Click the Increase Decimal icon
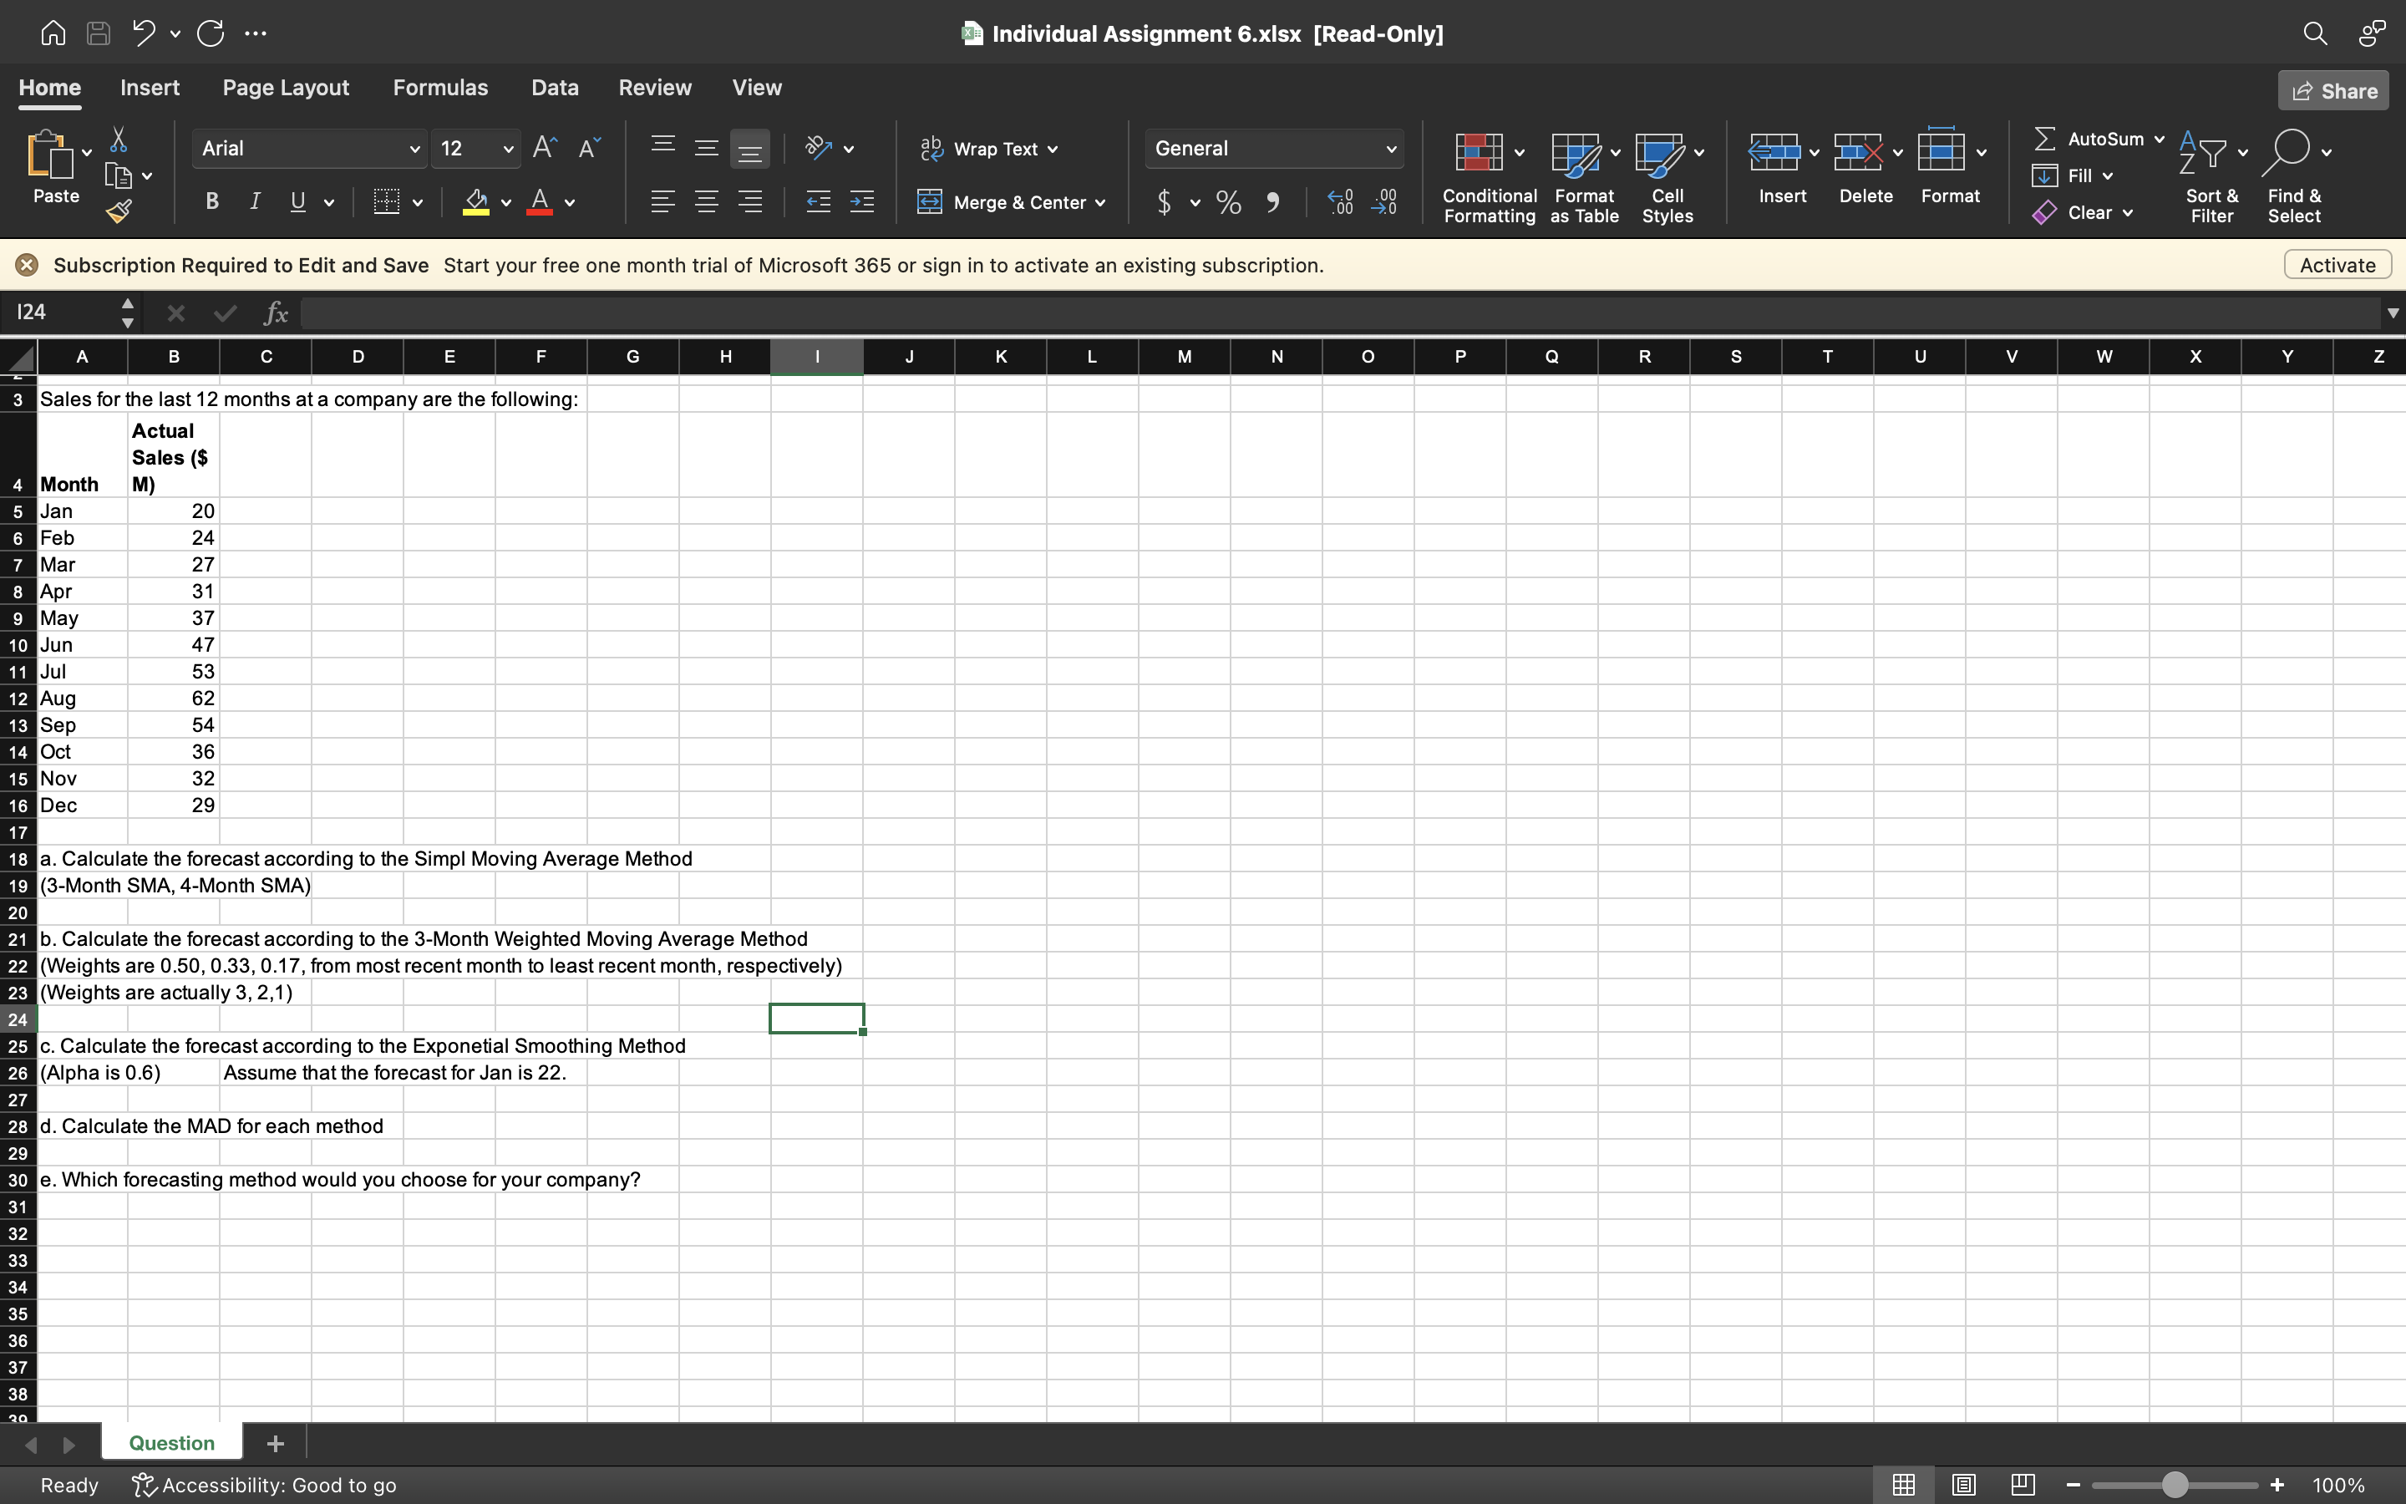2406x1504 pixels. pyautogui.click(x=1339, y=202)
